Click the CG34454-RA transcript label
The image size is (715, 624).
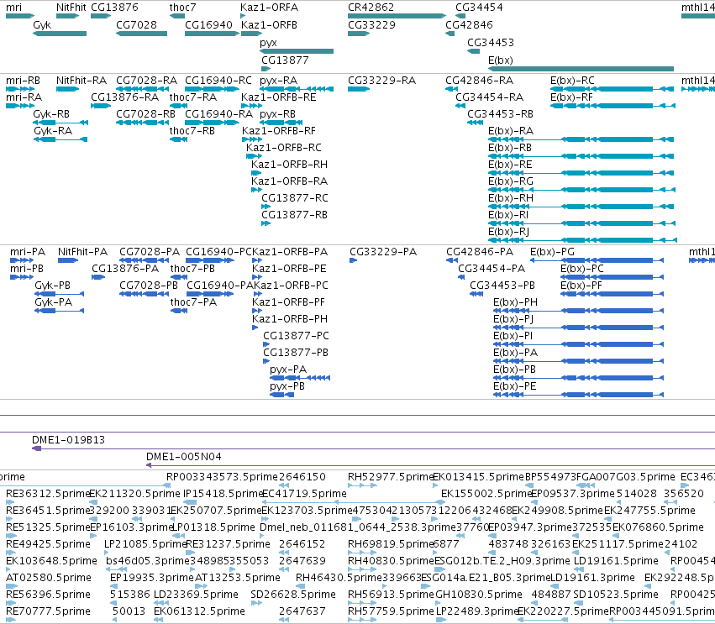(489, 97)
